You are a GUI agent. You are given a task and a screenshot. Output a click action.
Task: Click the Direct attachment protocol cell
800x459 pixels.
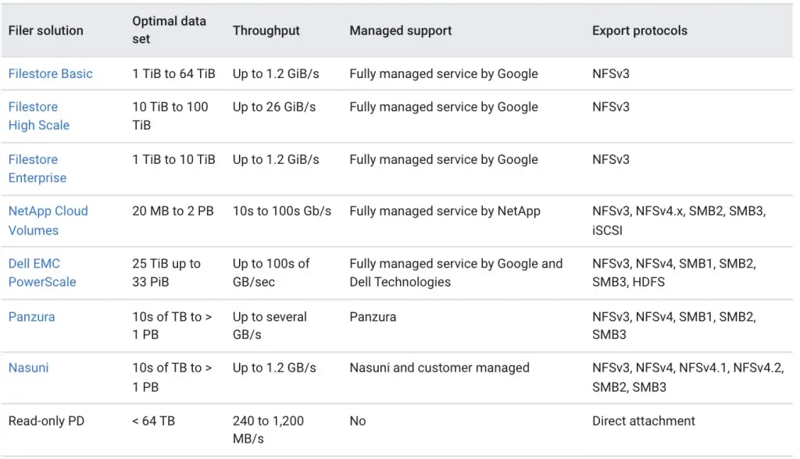coord(642,421)
